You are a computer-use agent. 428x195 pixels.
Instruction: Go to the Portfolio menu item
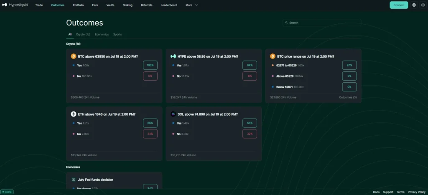click(78, 5)
